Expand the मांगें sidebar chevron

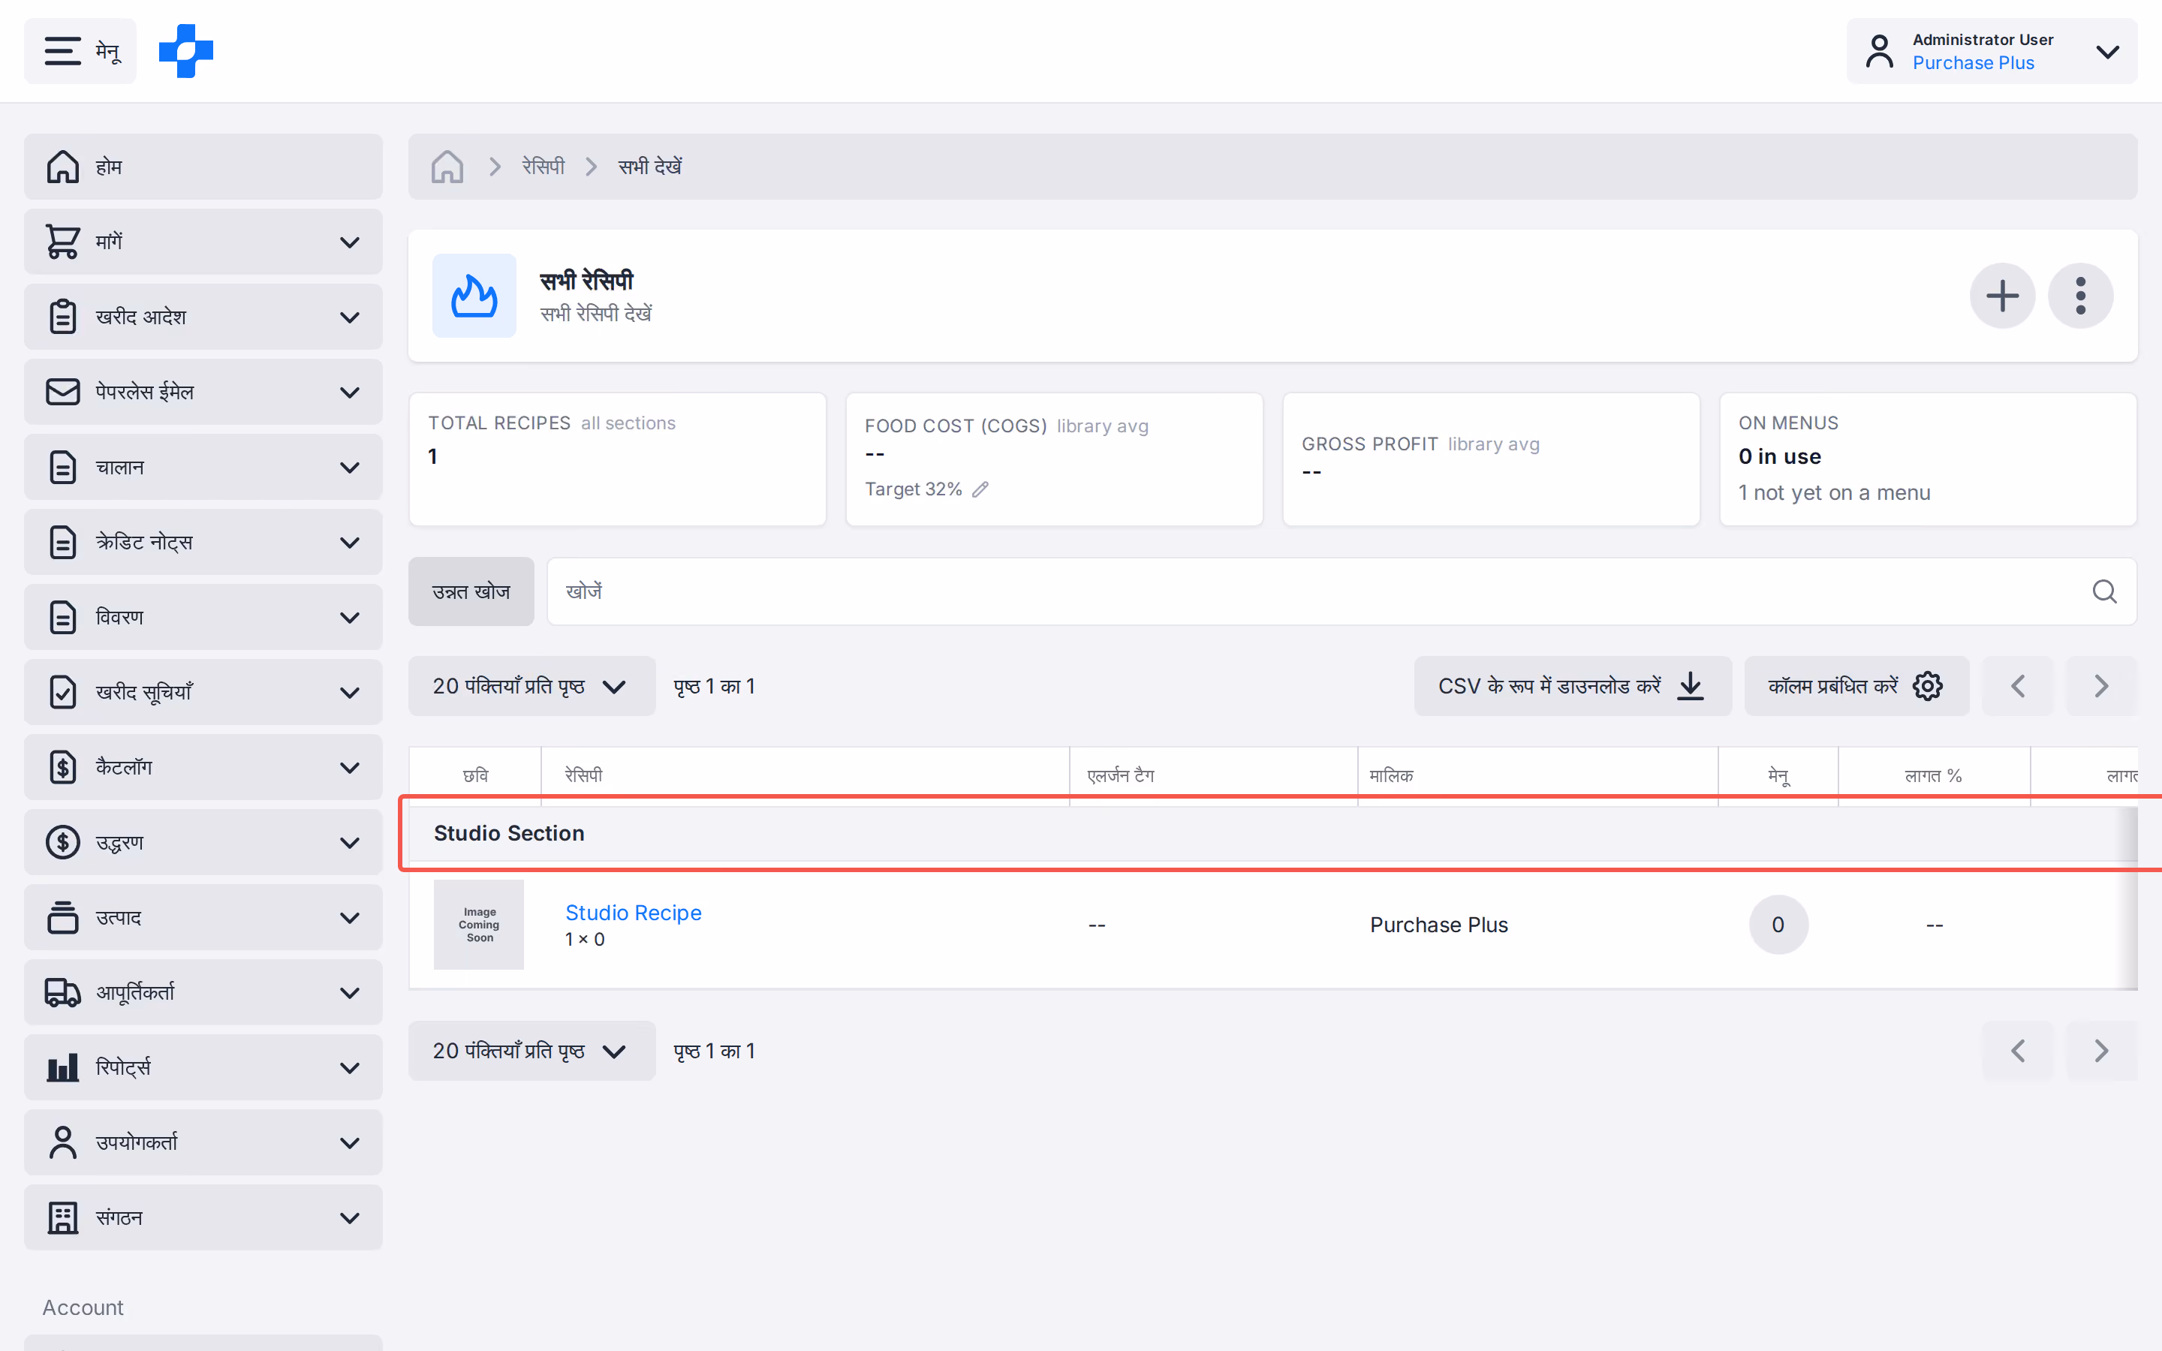tap(351, 242)
